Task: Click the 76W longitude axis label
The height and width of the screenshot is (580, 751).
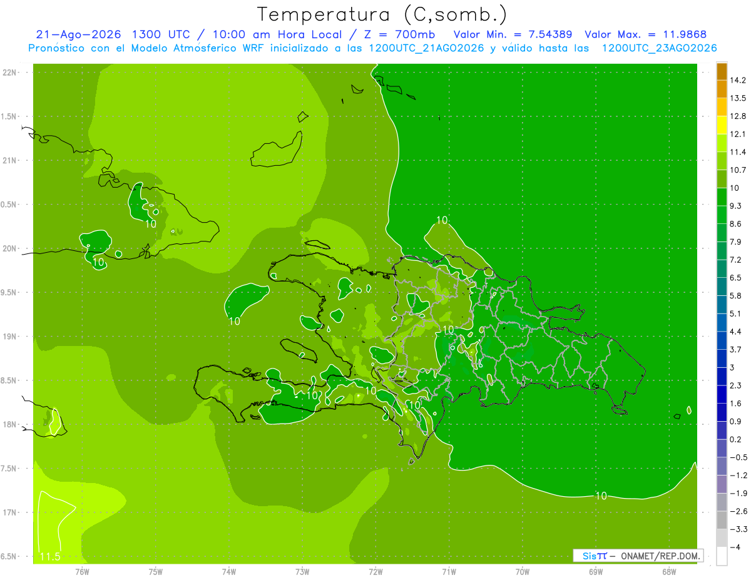Action: tap(82, 572)
